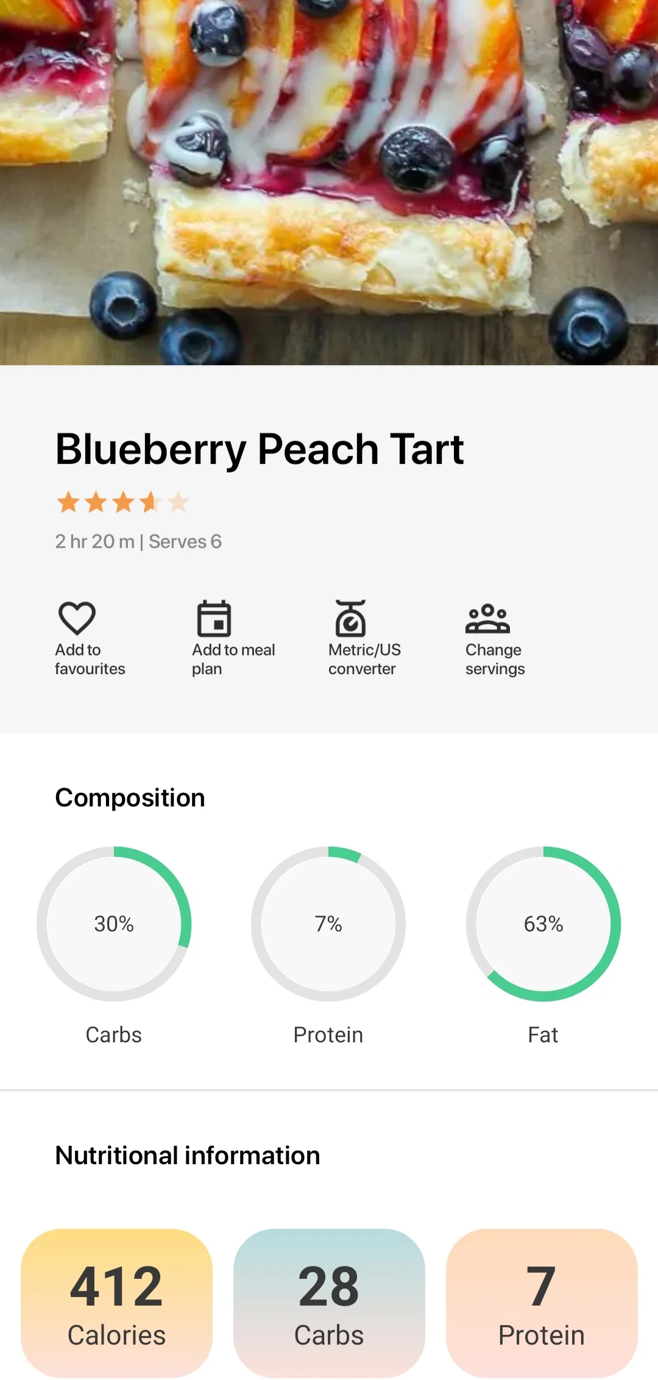Tap the Metric/US converter label
Screen dimensions: 658x1380
tap(364, 660)
